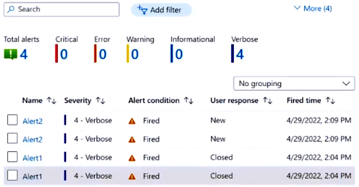The image size is (359, 187).
Task: Open the third row Alert1 link
Action: click(x=32, y=157)
